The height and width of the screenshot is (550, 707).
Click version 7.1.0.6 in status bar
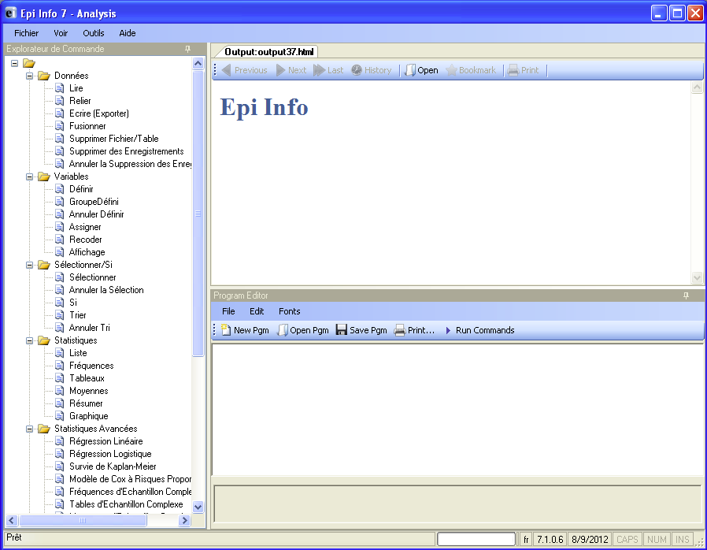pyautogui.click(x=550, y=539)
